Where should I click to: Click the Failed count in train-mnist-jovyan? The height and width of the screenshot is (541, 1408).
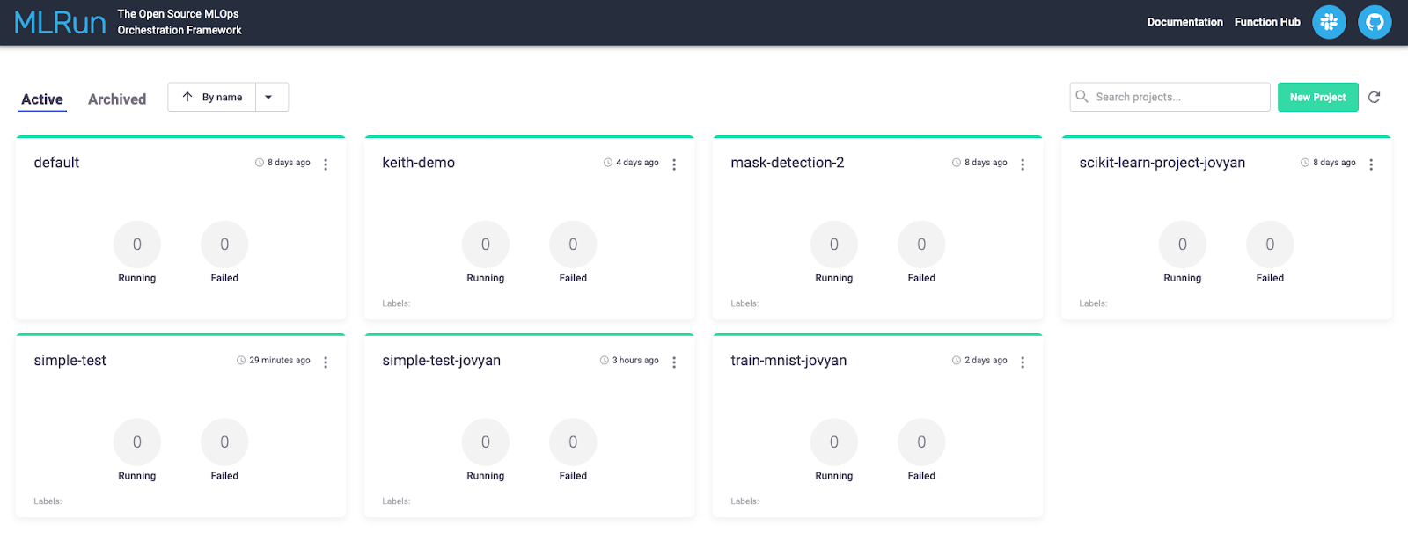click(x=921, y=442)
